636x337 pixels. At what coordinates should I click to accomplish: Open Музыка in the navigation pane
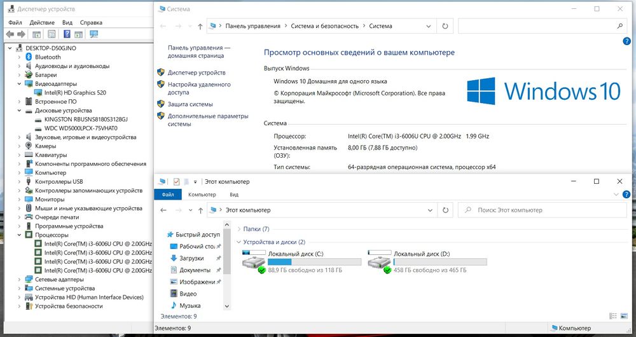point(190,306)
